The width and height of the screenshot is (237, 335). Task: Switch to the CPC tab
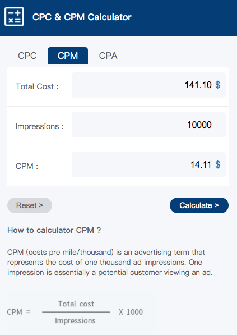(x=27, y=56)
